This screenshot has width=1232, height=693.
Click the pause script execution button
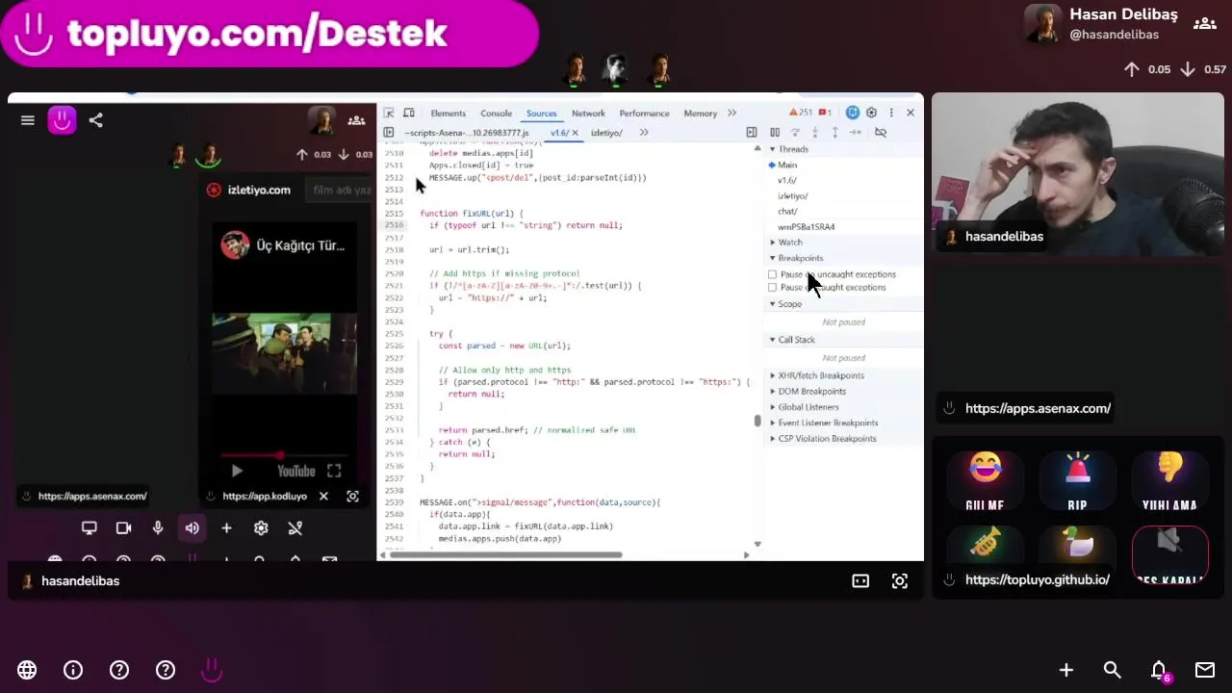(x=775, y=133)
